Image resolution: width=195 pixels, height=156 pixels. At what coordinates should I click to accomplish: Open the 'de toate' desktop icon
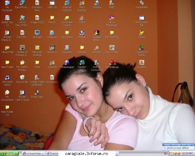tap(37, 34)
